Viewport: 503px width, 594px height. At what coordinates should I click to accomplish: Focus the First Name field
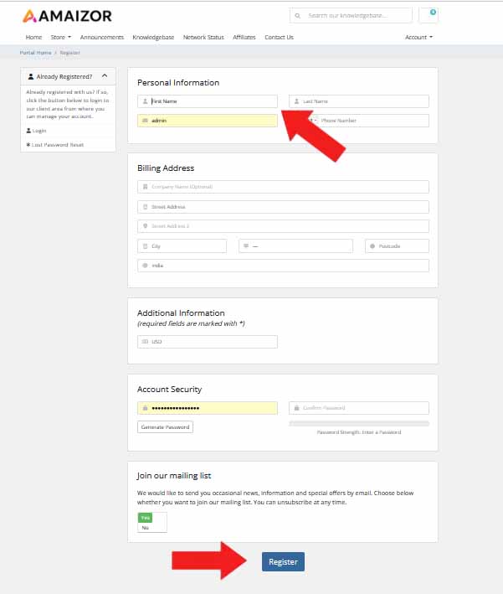[207, 101]
